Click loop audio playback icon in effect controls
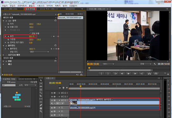This screenshot has width=172, height=118. tap(82, 75)
